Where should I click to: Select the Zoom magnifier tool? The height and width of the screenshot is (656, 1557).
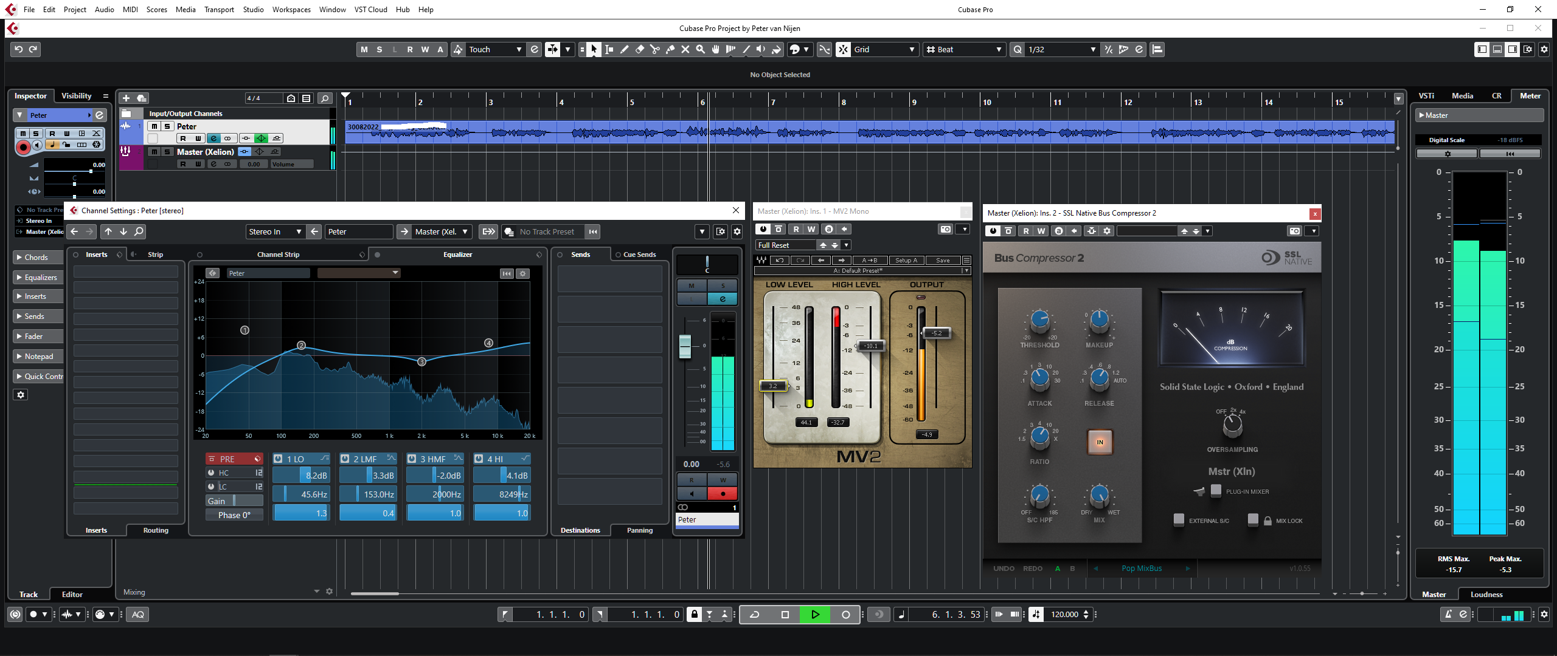(700, 49)
